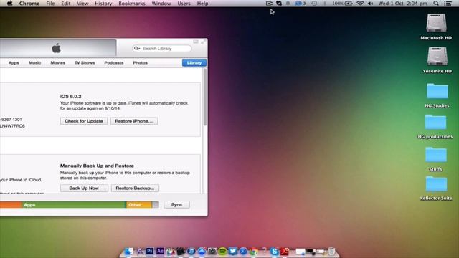Viewport: 459px width, 258px height.
Task: Switch to the Apps tab in iTunes
Action: click(x=14, y=63)
